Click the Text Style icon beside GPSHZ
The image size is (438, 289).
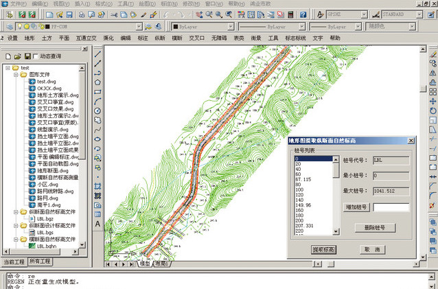click(321, 14)
